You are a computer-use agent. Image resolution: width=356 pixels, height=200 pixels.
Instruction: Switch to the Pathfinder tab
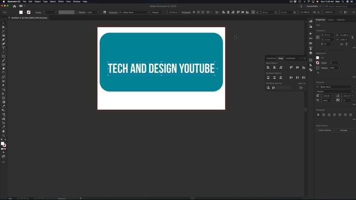point(290,58)
